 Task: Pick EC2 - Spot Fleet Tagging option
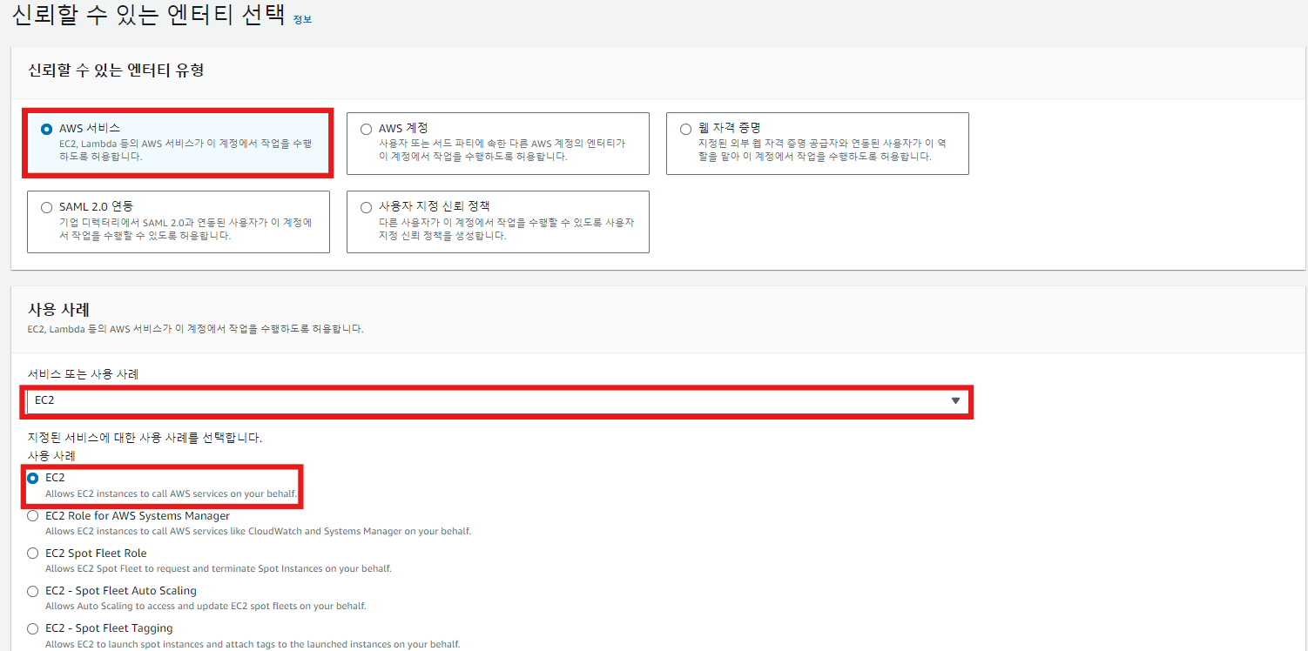click(x=33, y=628)
